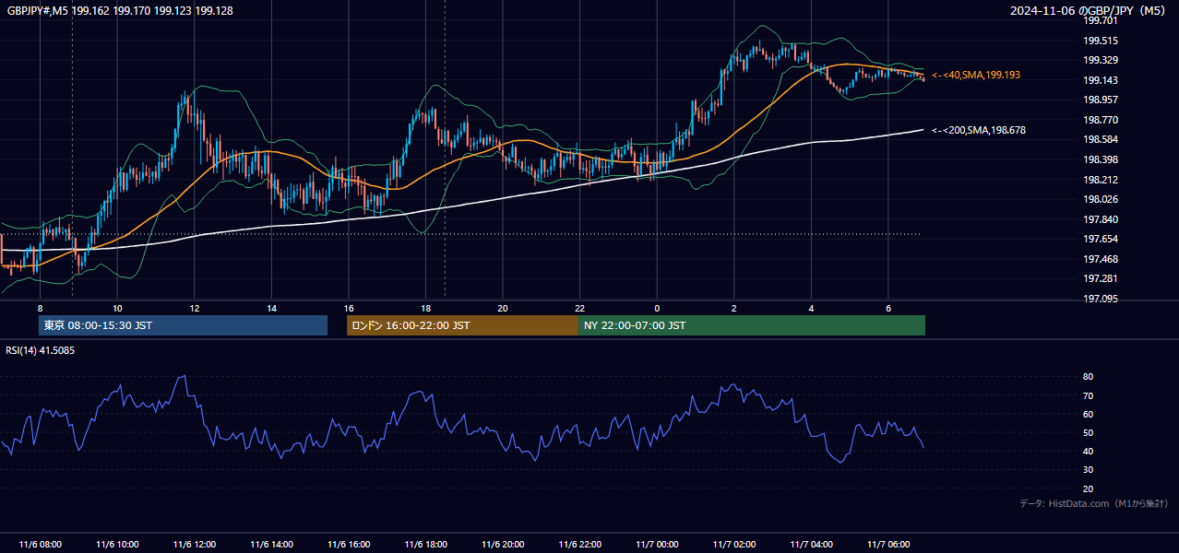Select the white 200 SMA 198.678 label
This screenshot has width=1179, height=553.
click(x=979, y=130)
